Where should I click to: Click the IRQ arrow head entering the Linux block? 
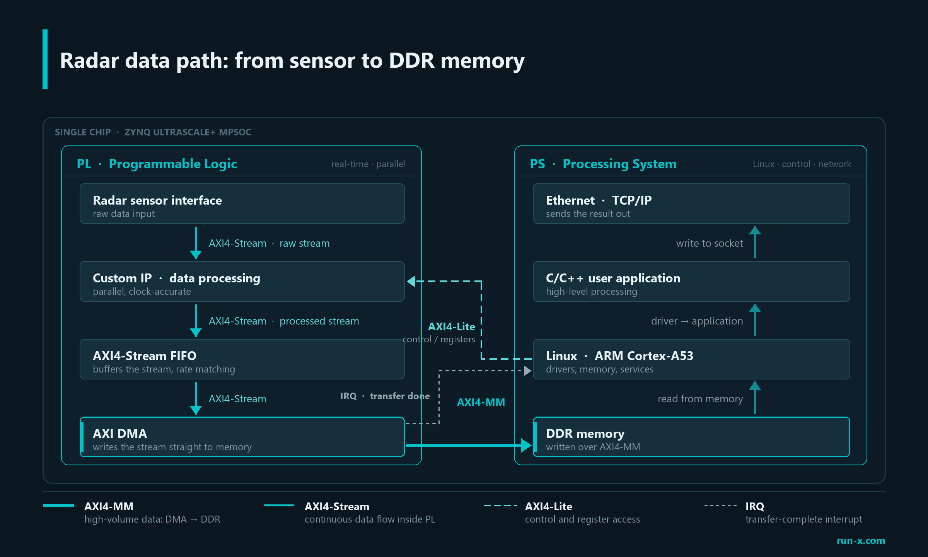(528, 371)
